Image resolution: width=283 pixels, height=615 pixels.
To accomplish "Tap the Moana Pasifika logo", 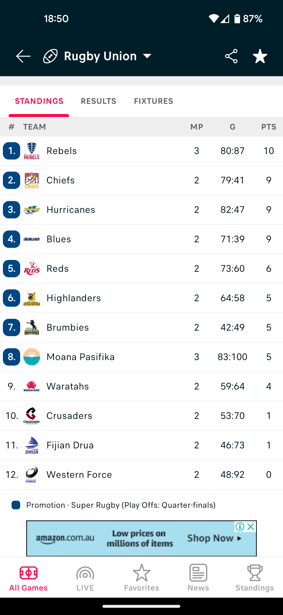I will click(x=32, y=357).
